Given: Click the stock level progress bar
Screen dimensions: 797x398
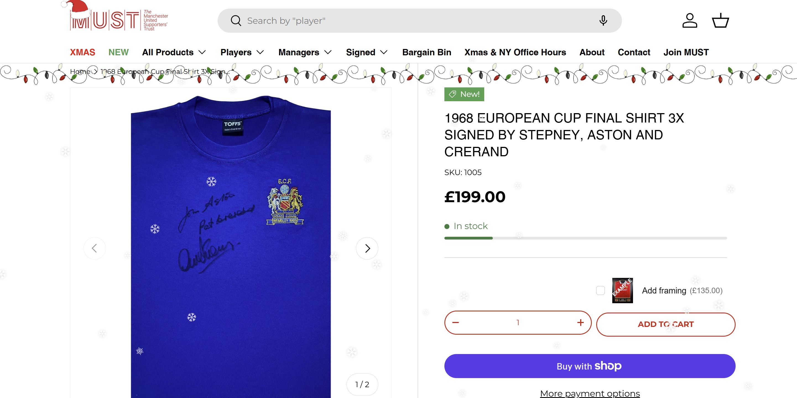Looking at the screenshot, I should [x=585, y=238].
